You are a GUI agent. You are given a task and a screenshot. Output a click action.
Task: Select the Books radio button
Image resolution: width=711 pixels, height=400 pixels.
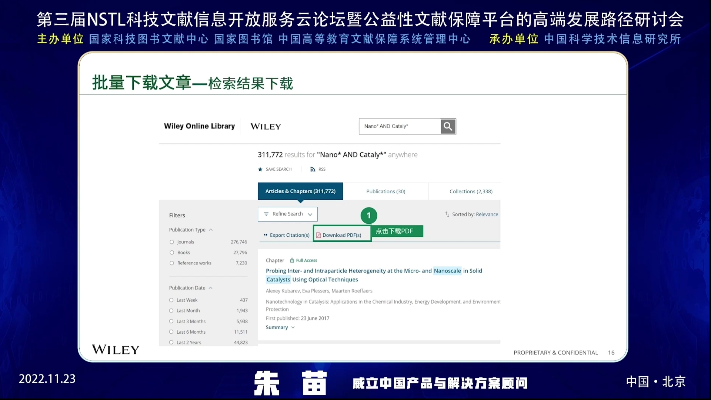[x=172, y=253]
